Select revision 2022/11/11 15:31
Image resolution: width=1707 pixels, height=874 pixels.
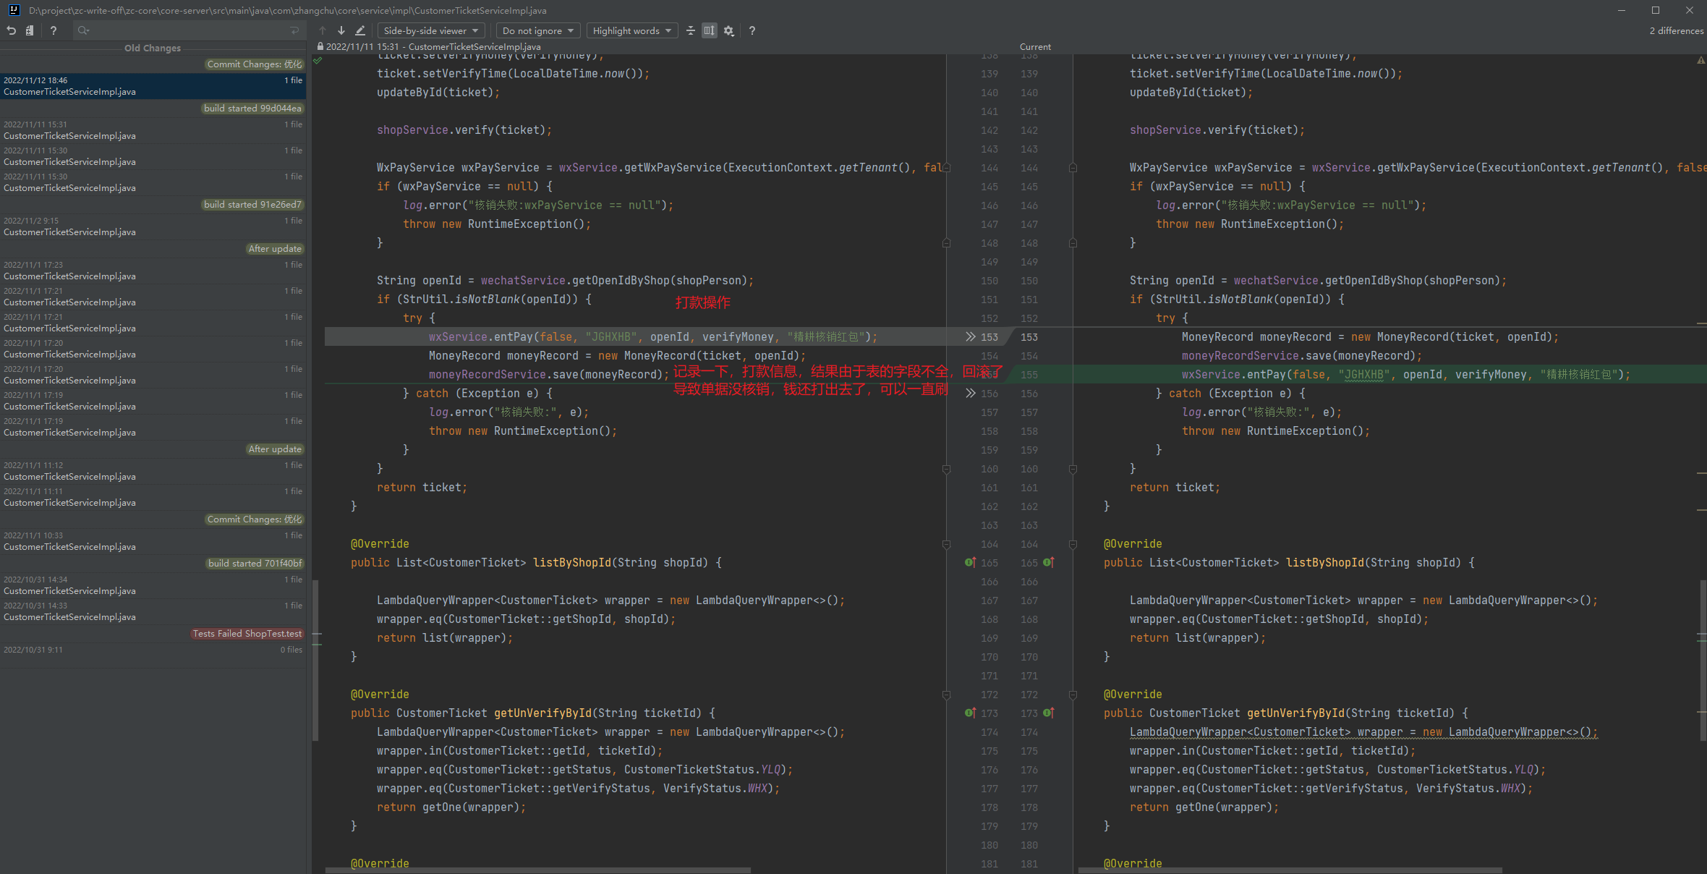[x=153, y=130]
